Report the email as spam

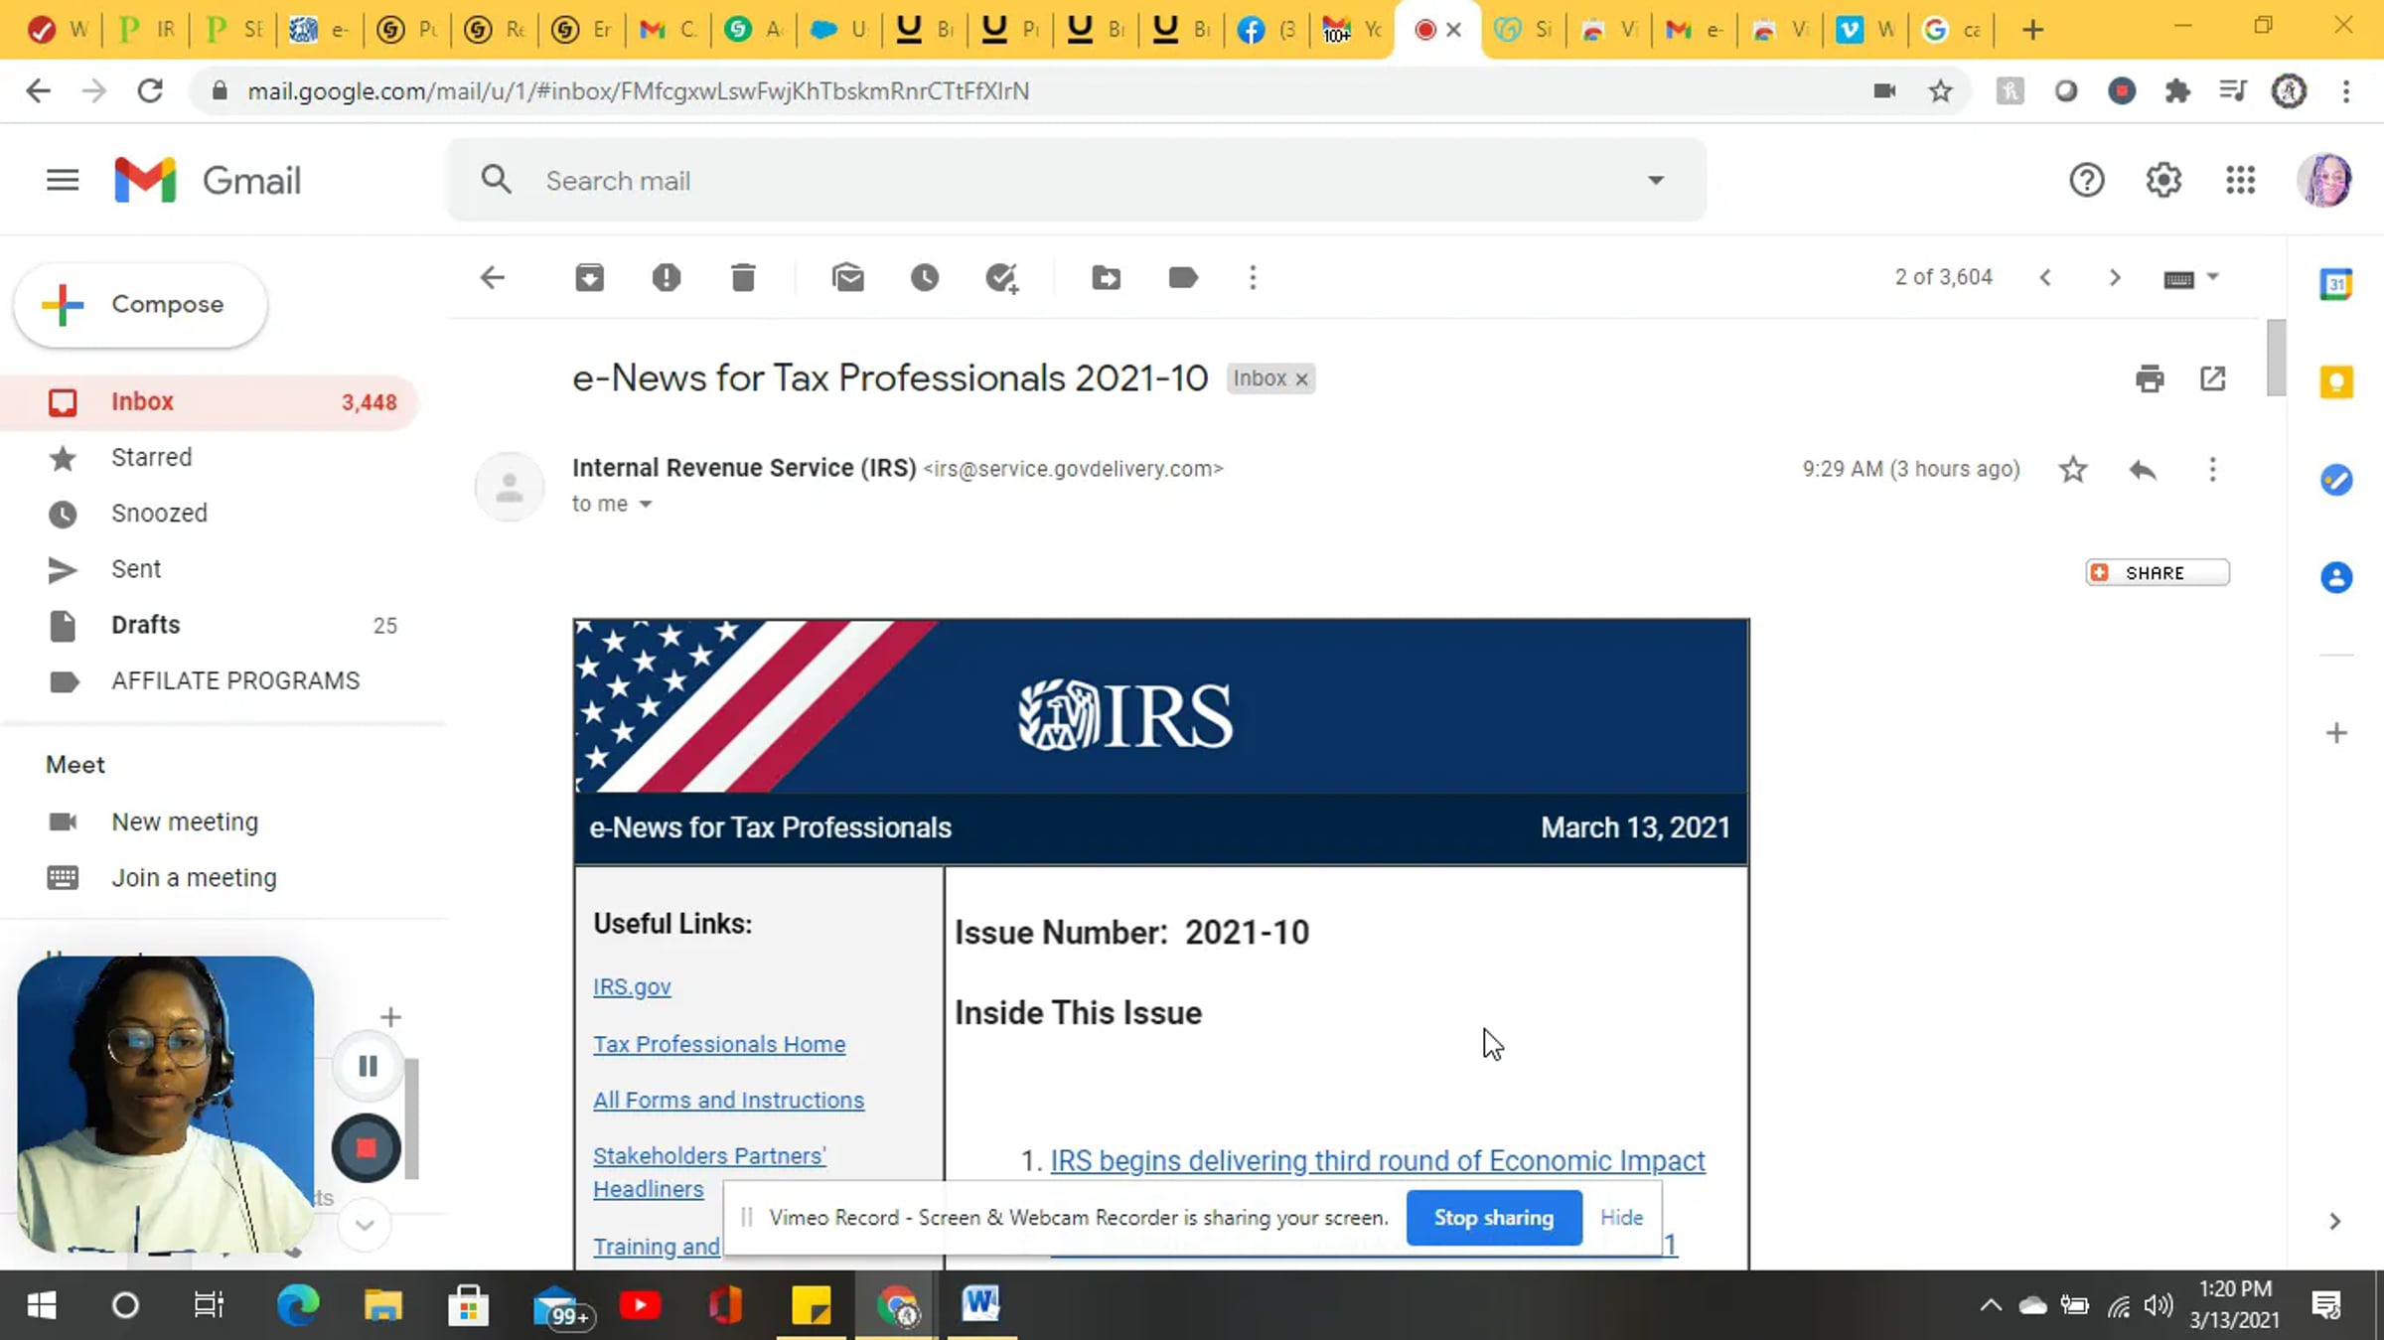pyautogui.click(x=666, y=277)
